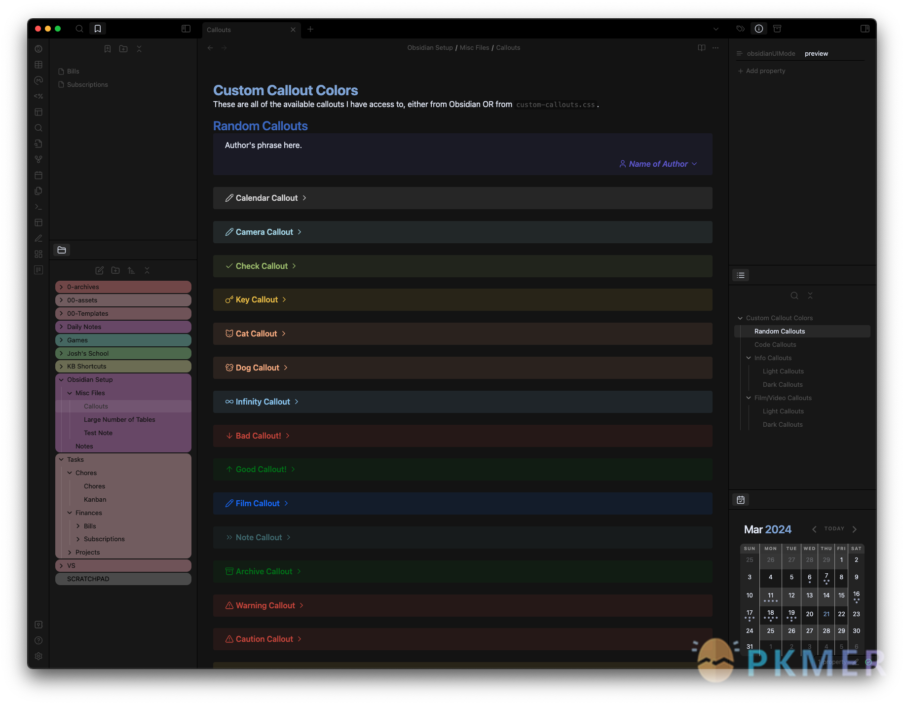Open settings gear in ribbon
Viewport: 904px width, 705px height.
[x=38, y=656]
